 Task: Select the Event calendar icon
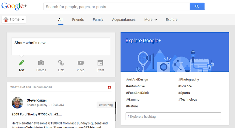click(100, 63)
